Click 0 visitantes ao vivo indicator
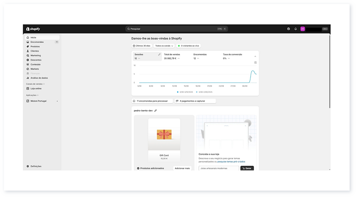This screenshot has height=197, width=356. tap(189, 45)
